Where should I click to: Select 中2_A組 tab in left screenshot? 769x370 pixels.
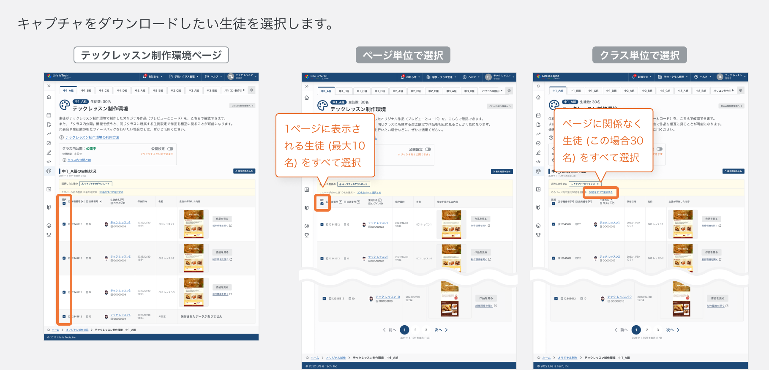click(x=140, y=90)
